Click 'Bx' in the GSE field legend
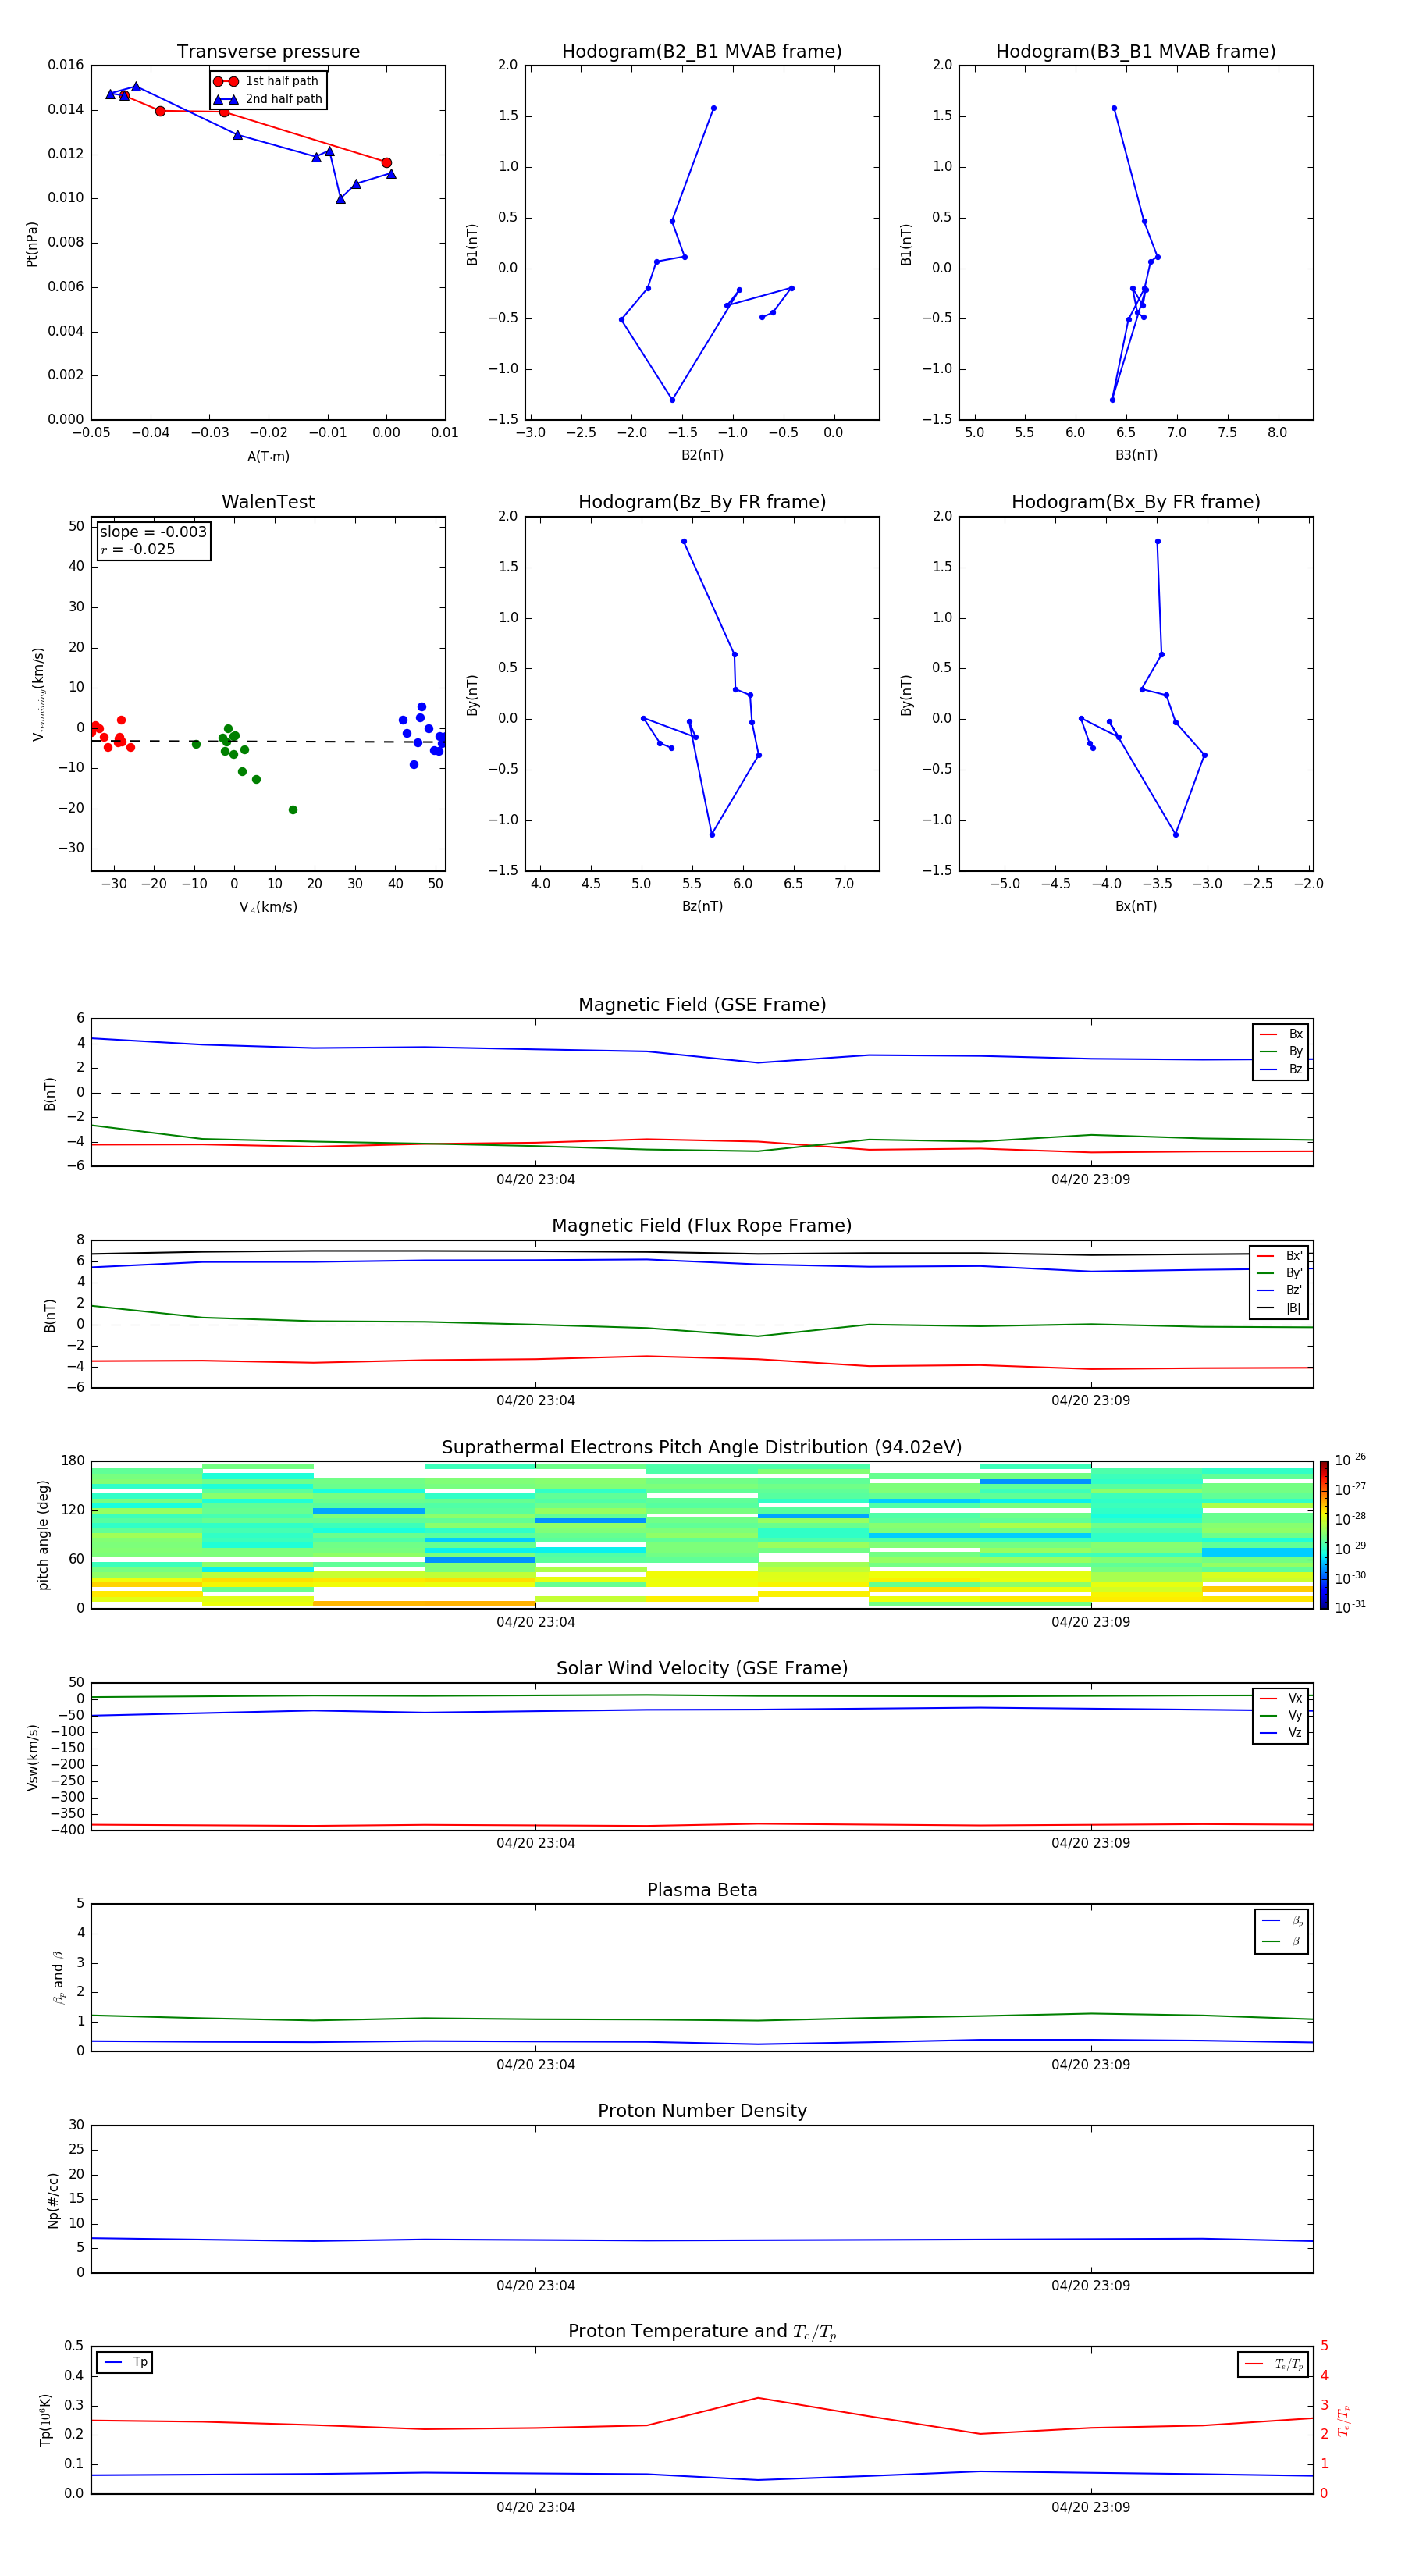This screenshot has height=2576, width=1405. click(x=1281, y=1034)
